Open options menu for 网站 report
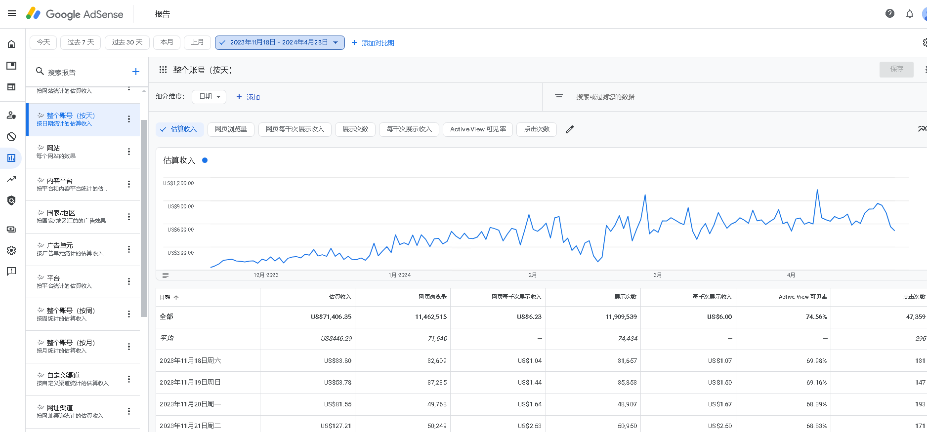The image size is (927, 432). tap(129, 152)
